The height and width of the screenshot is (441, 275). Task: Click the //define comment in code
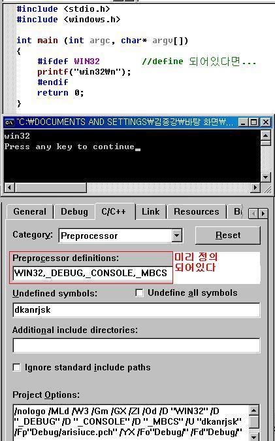[199, 62]
